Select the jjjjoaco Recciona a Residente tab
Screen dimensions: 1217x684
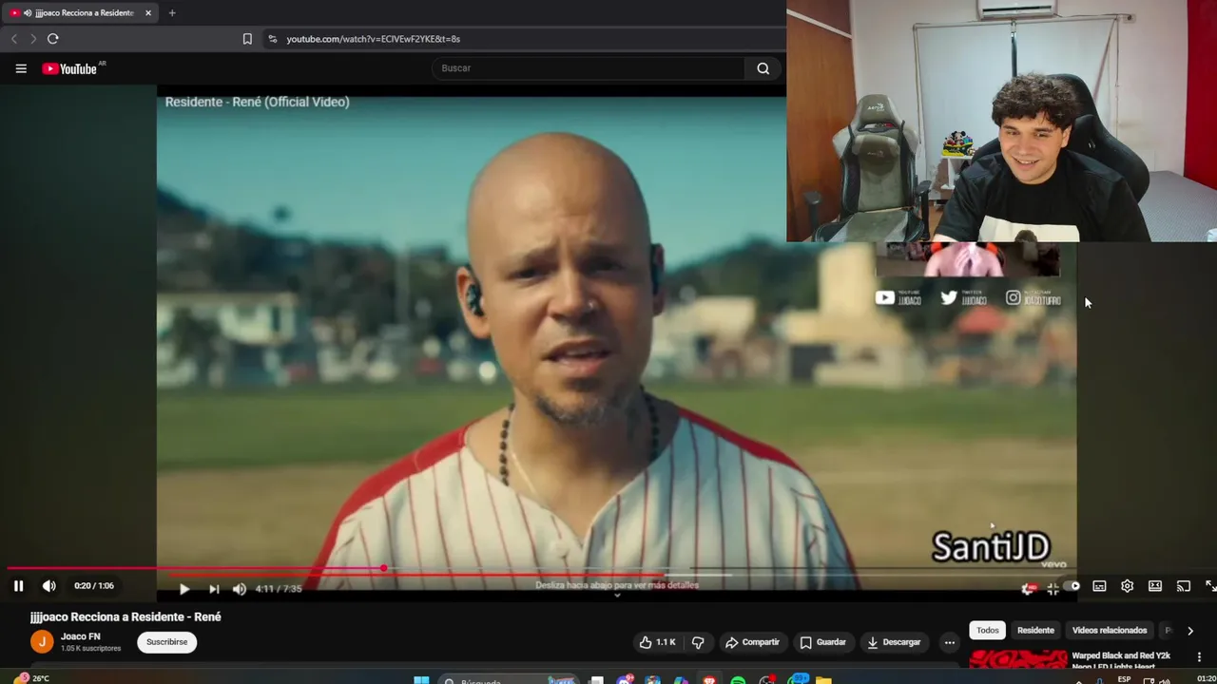click(82, 13)
